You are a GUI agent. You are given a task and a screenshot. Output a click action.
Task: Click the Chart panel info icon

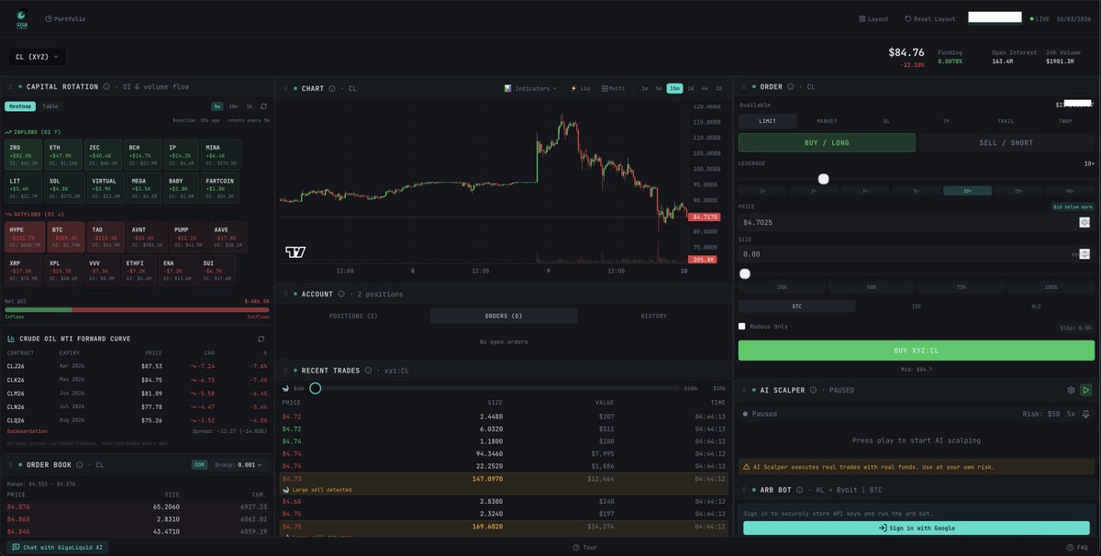click(x=332, y=88)
